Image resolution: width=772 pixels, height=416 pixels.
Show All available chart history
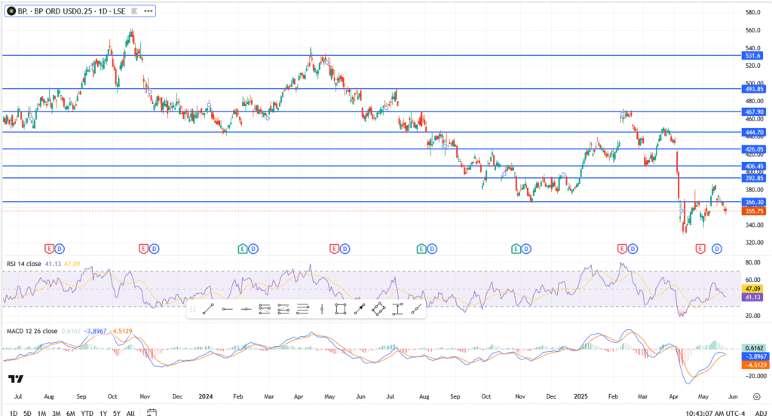point(130,412)
